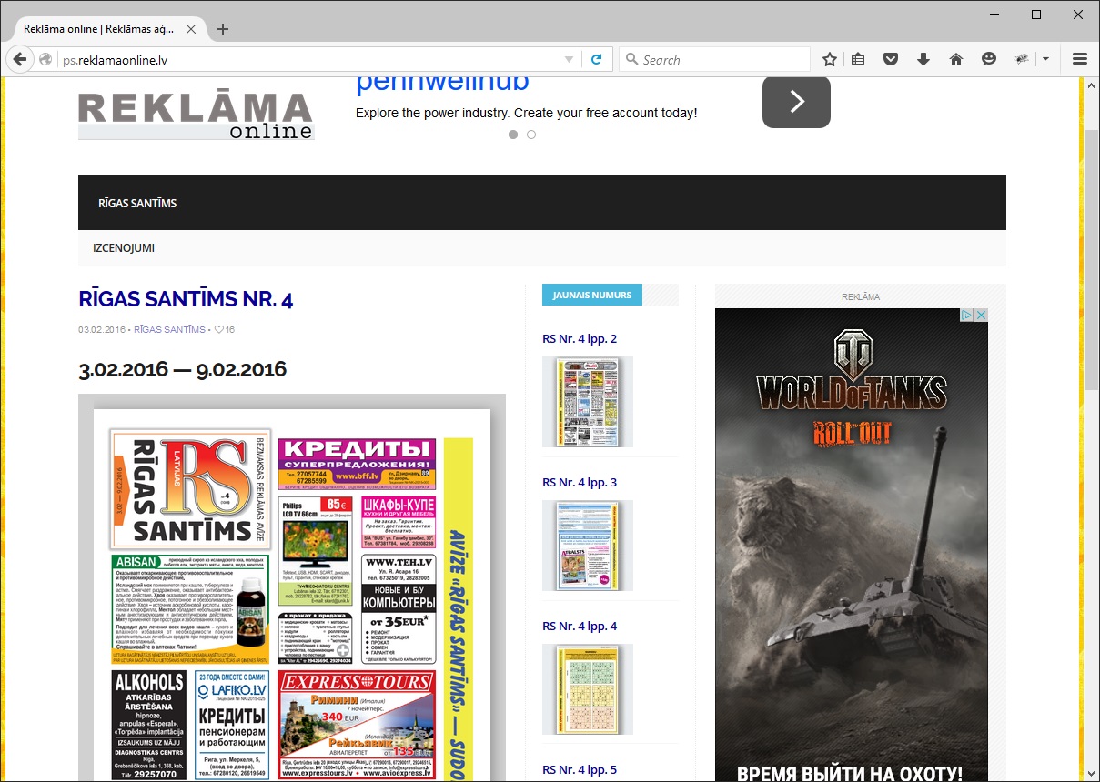Click the AdChoices info triangle icon
The height and width of the screenshot is (782, 1100).
[967, 316]
